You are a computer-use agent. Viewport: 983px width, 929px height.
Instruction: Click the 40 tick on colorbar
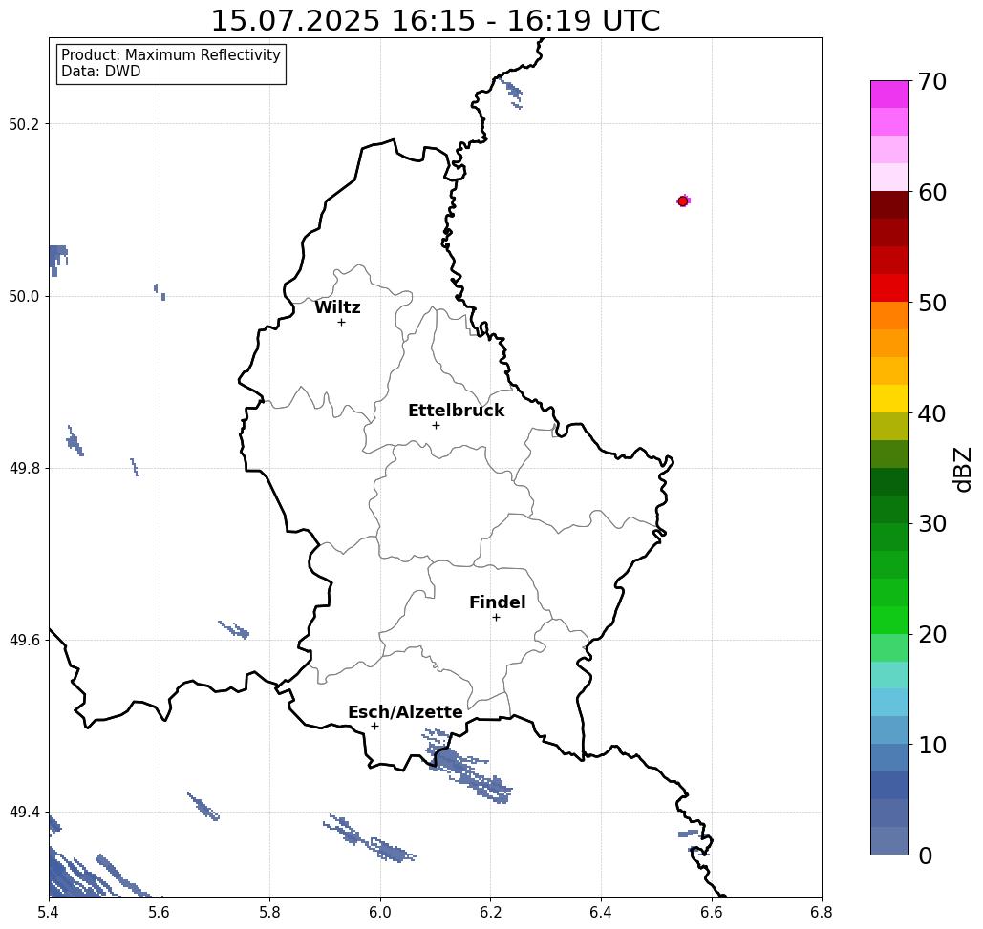coord(932,413)
